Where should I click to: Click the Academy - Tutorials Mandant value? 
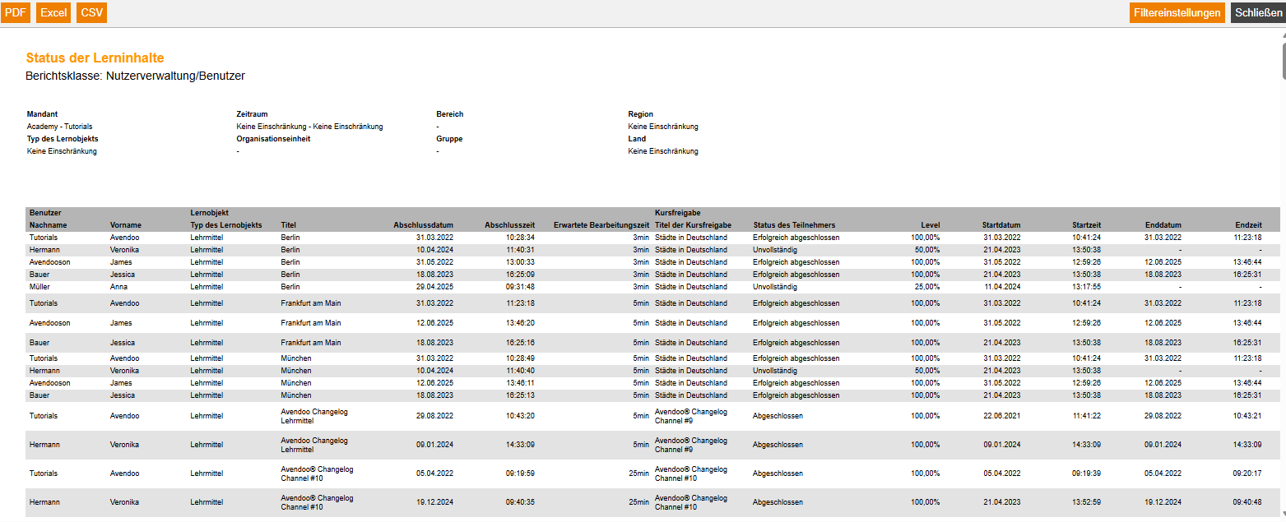click(x=59, y=127)
